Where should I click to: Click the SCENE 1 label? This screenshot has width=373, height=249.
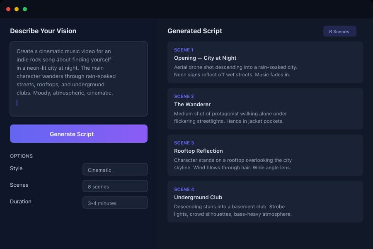(184, 50)
